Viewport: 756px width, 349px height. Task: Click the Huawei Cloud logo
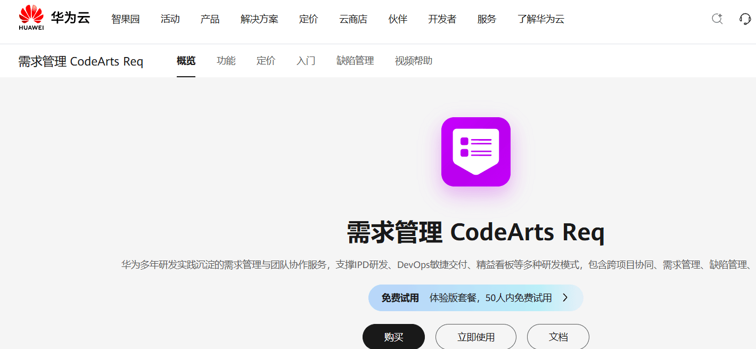54,18
